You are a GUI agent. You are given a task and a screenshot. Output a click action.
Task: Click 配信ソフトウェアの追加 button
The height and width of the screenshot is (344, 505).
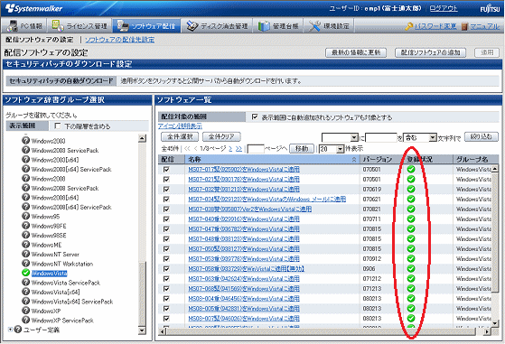(430, 52)
